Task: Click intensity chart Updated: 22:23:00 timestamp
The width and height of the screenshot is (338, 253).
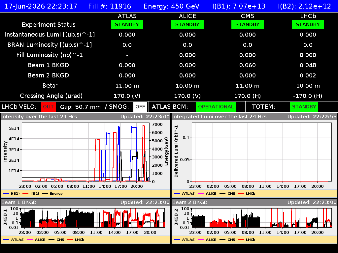Action: click(145, 117)
